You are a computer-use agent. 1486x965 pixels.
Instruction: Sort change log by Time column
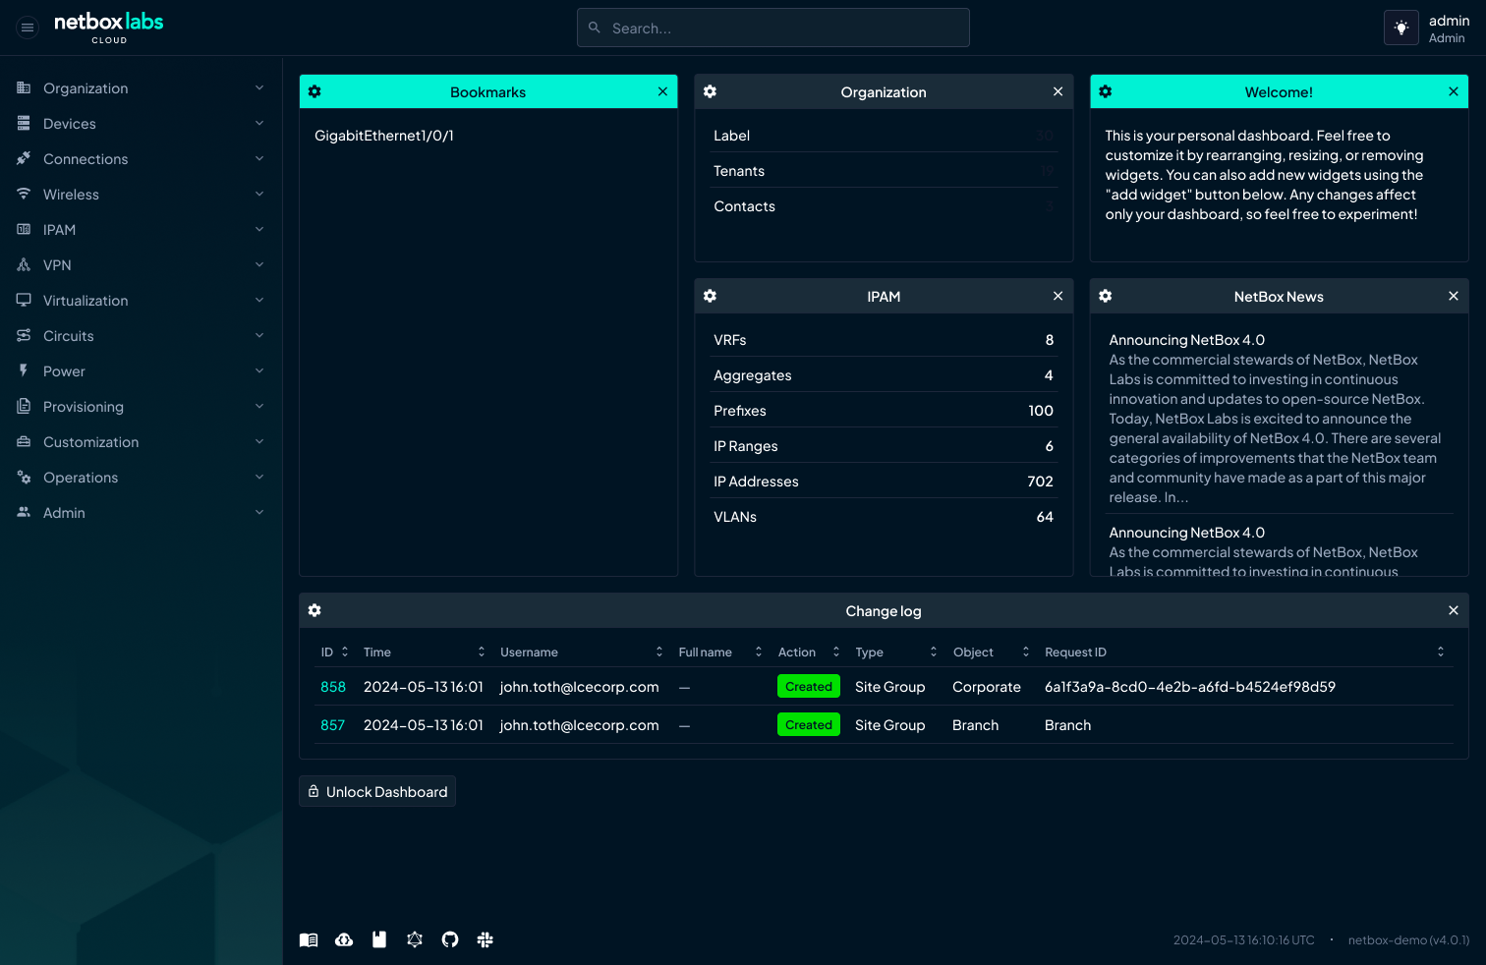425,652
